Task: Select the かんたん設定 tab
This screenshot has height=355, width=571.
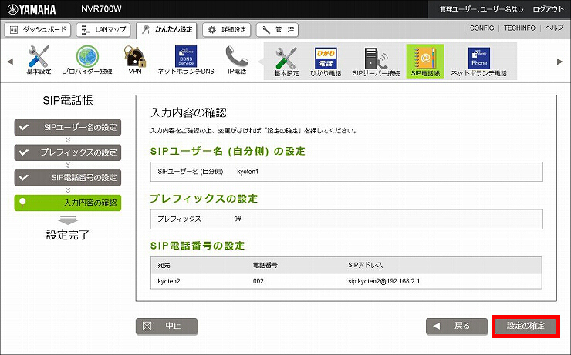Action: click(x=167, y=30)
